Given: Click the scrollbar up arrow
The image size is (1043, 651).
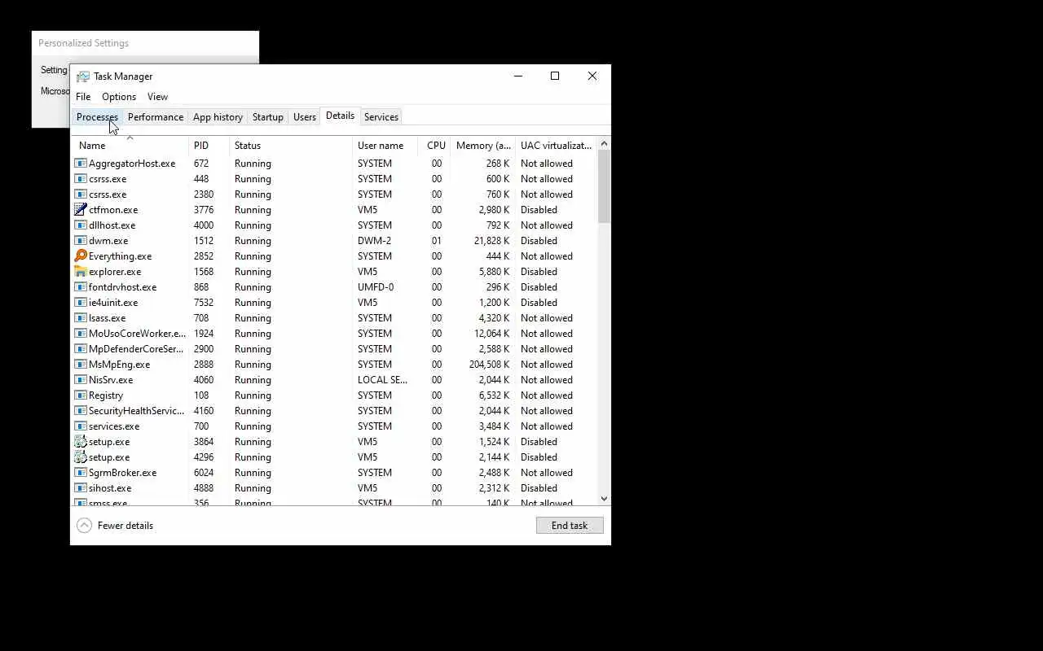Looking at the screenshot, I should 604,144.
